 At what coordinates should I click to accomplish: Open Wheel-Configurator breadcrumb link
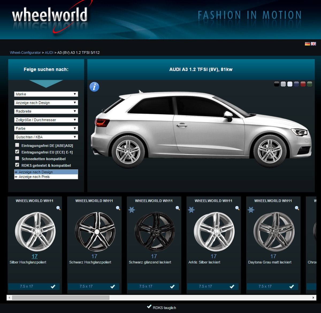[x=25, y=53]
